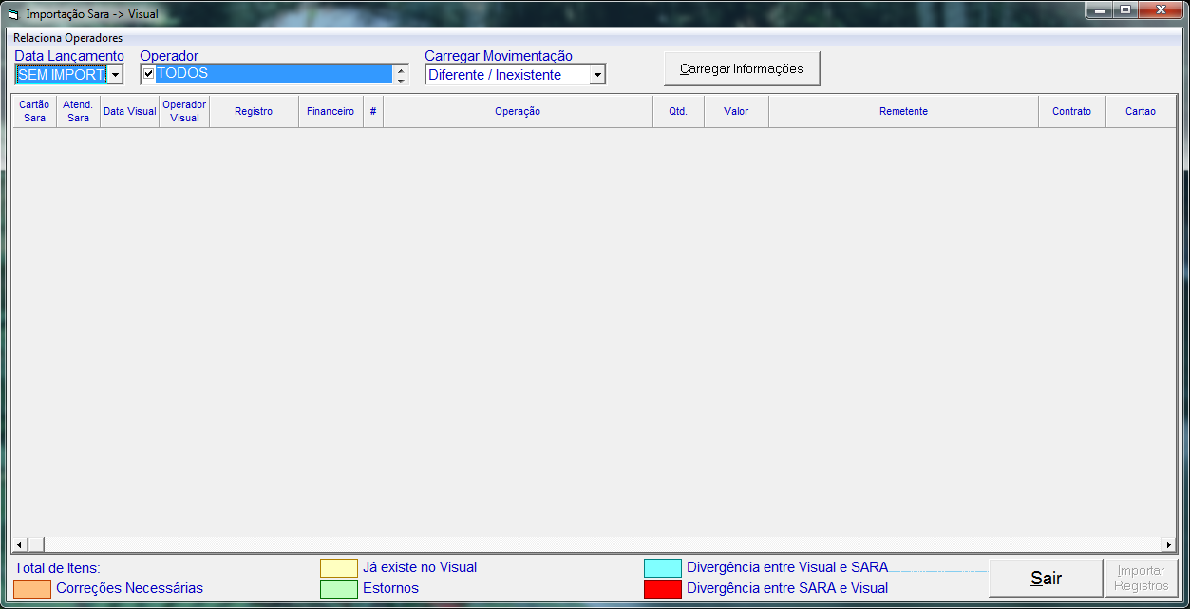Click the Contrato column header
The height and width of the screenshot is (609, 1190).
[1072, 111]
